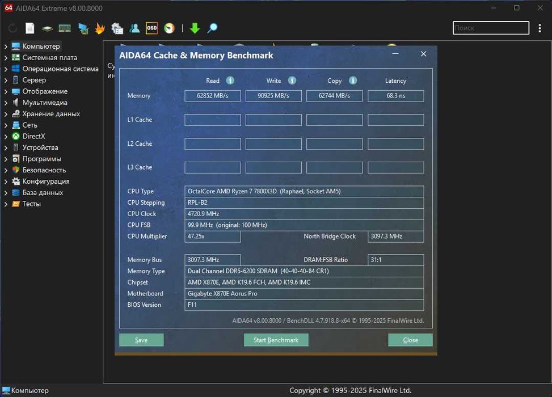552x397 pixels.
Task: Click the CPU Type field with Ryzen 7 7800X3D
Action: [x=304, y=192]
